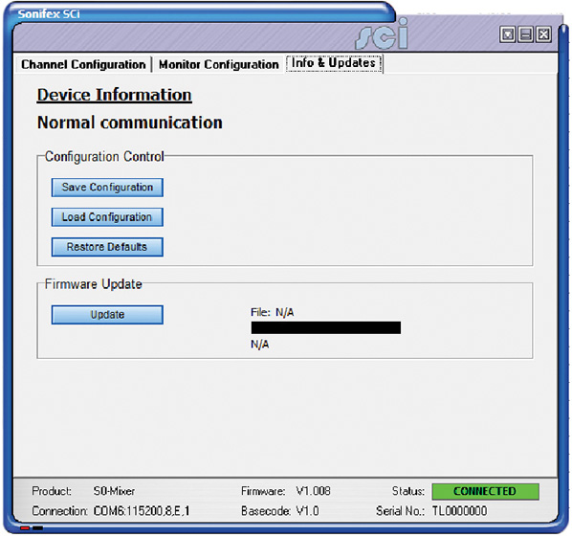Click the small red indicator at bottom-left corner
Screen dimensions: 572x537
25,527
